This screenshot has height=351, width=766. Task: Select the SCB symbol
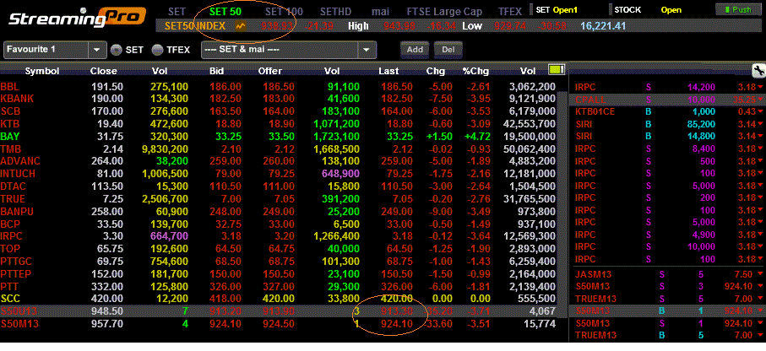point(10,111)
